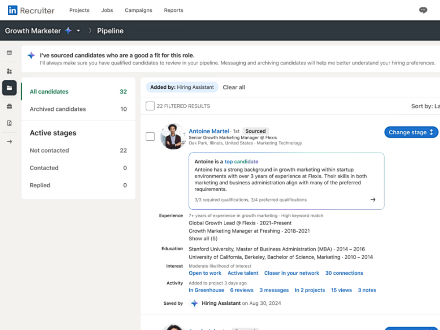This screenshot has height=330, width=440.
Task: Click University of California, Berkeley education line
Action: point(281,257)
